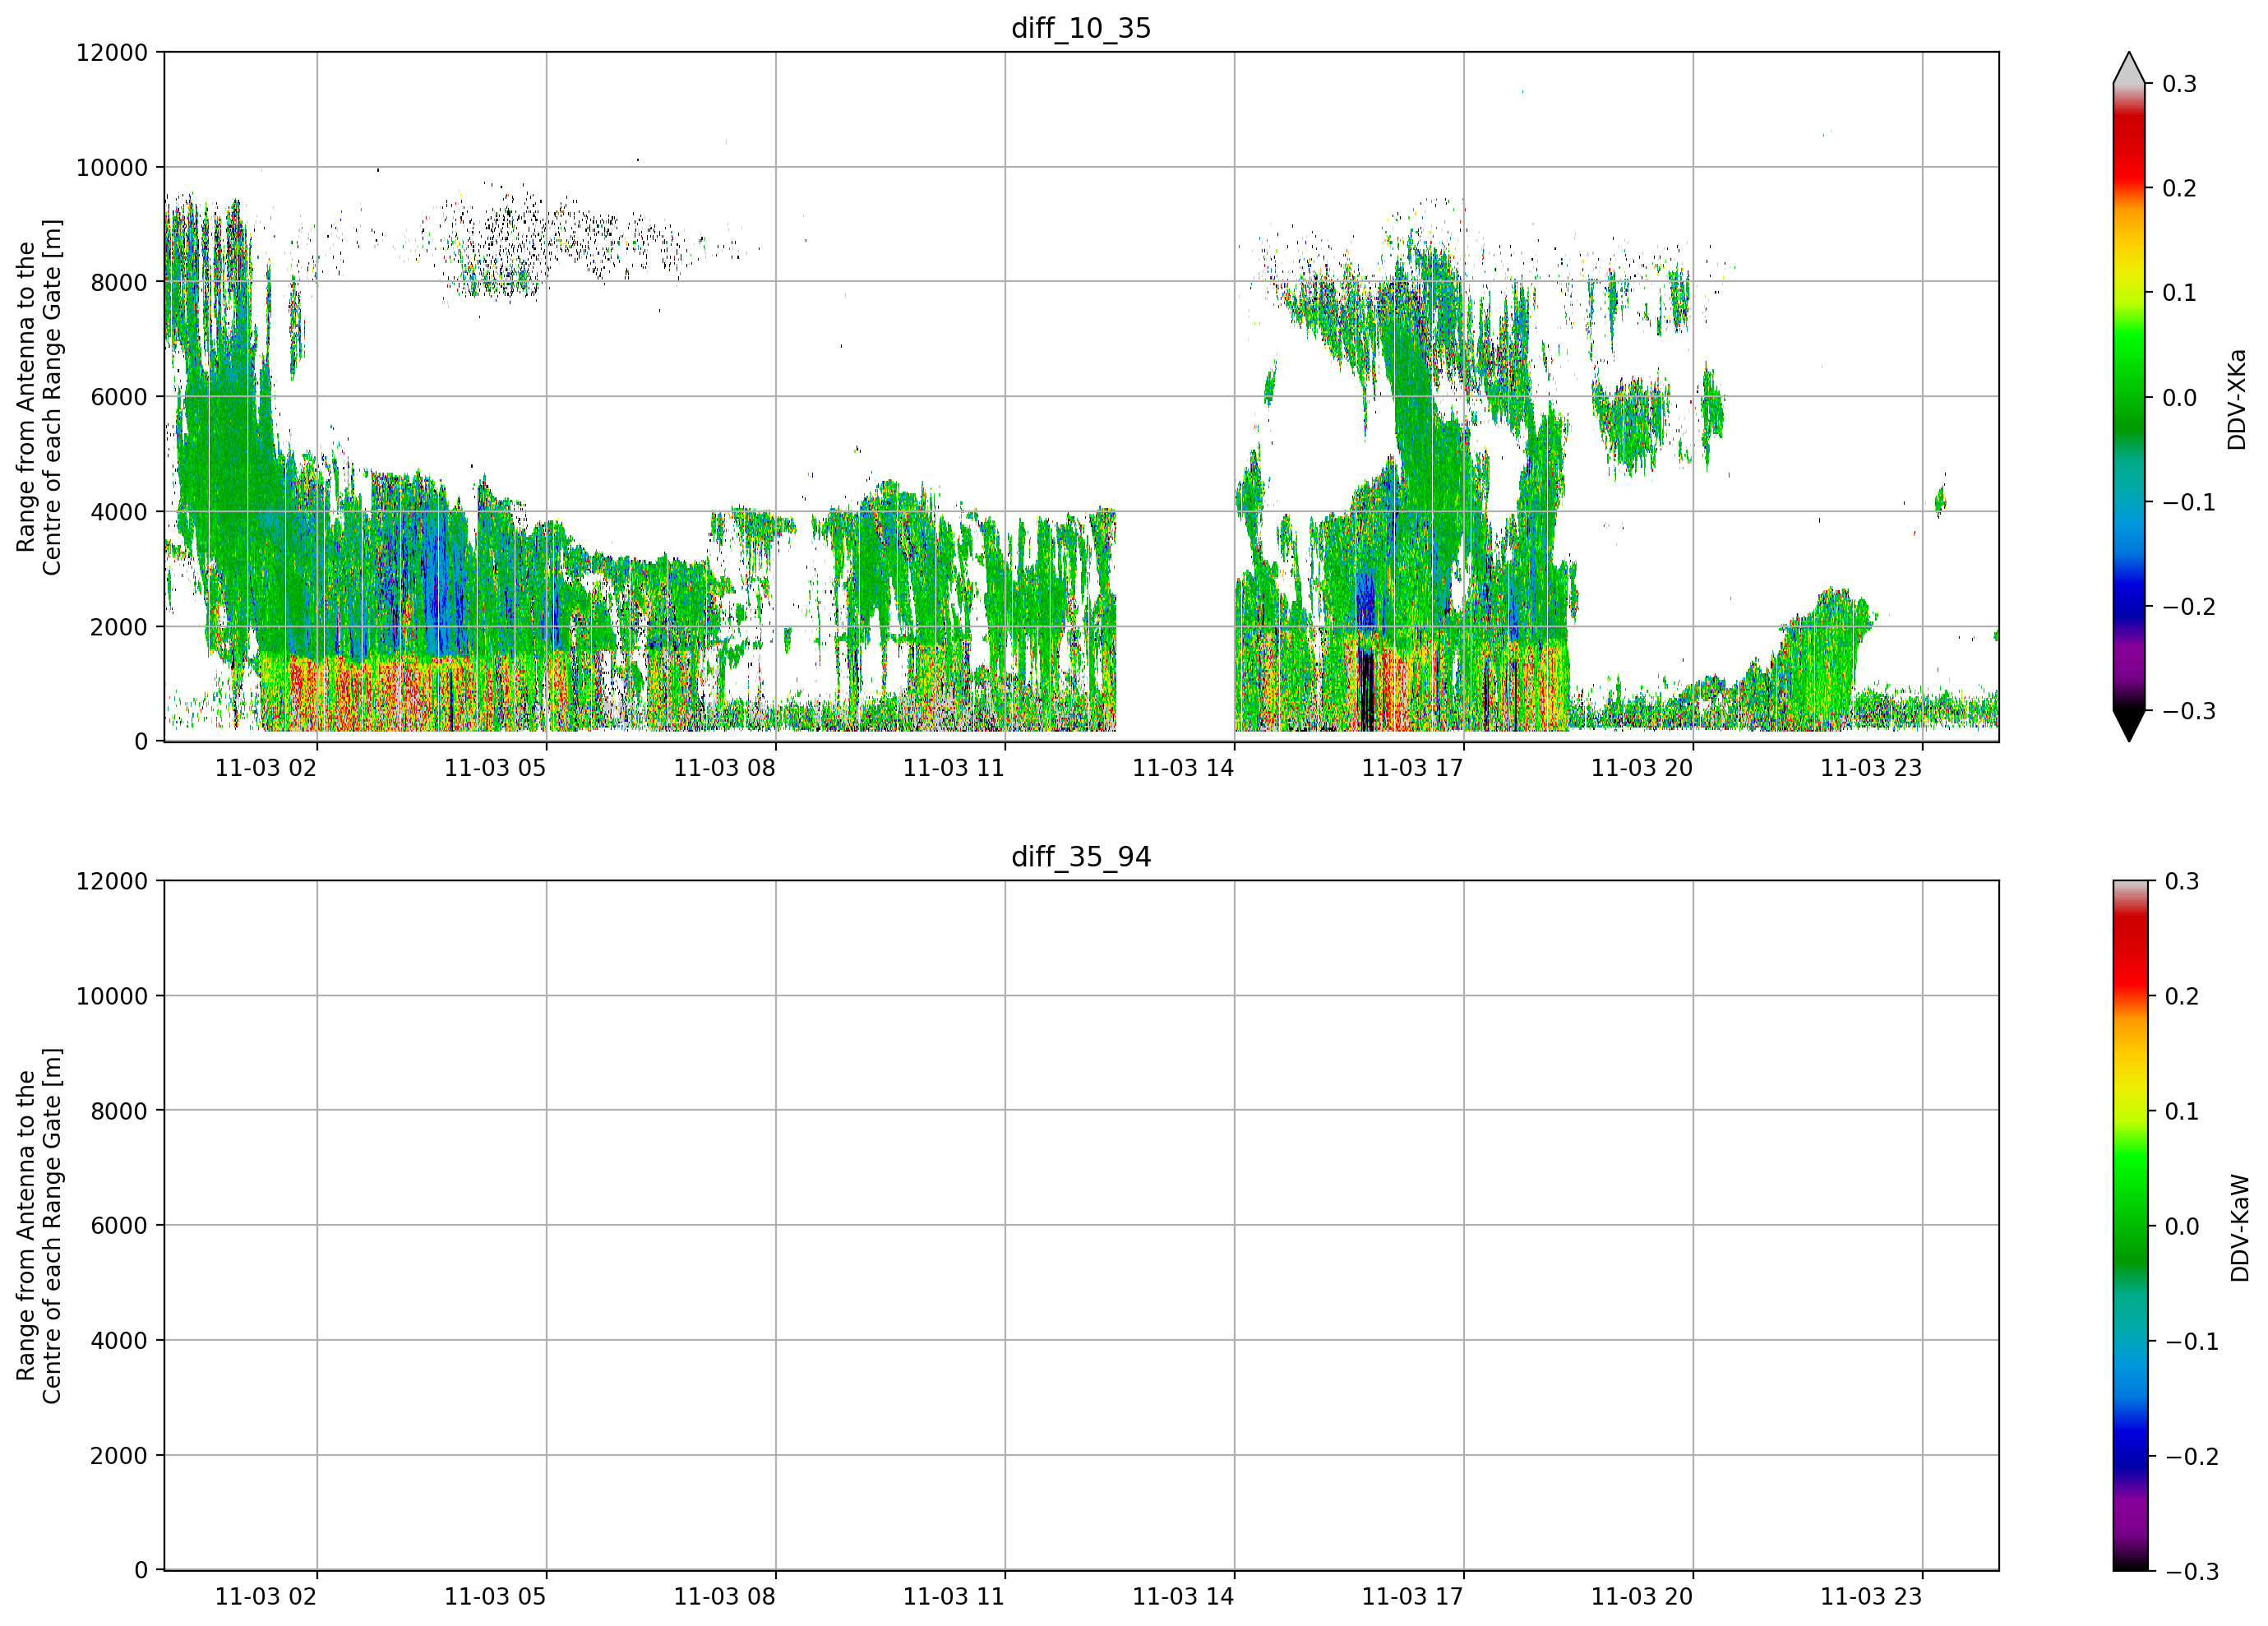Click the 8000 tick on diff_35_94 y-axis
Image resolution: width=2268 pixels, height=1626 pixels.
click(x=119, y=1111)
